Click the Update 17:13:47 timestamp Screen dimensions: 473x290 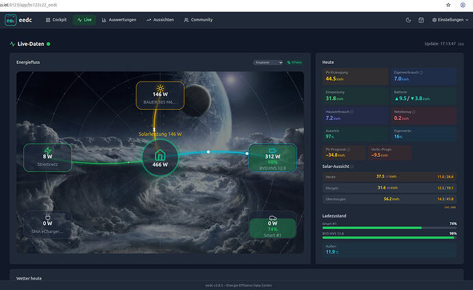point(440,44)
